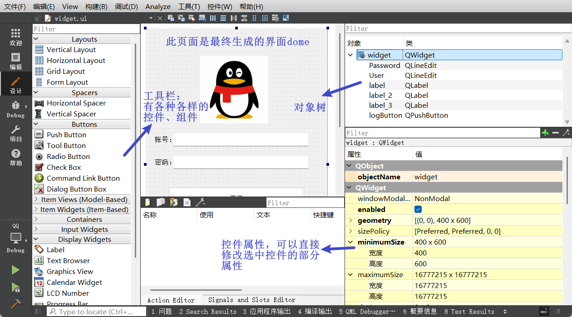
Task: Click the Build hammer icon
Action: 15,303
